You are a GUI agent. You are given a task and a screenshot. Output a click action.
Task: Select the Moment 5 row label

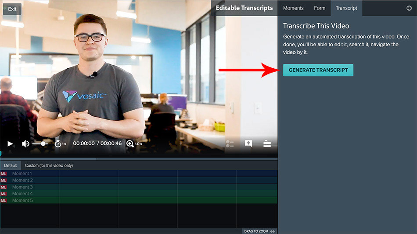coord(22,201)
